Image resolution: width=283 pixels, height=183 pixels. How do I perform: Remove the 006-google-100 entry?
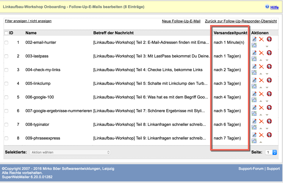261,94
